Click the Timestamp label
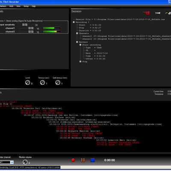This screenshot has height=171, width=171. tap(159, 94)
